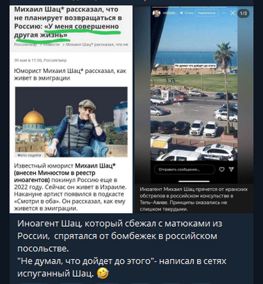Screen dimensions: 263x284
Task: Jump to the second story progress segment
Action: click(194, 7)
